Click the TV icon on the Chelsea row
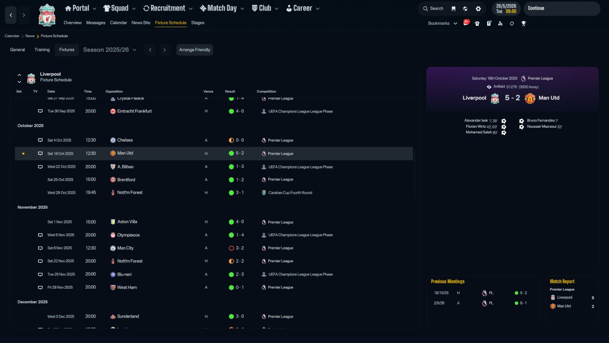The width and height of the screenshot is (609, 343). (x=40, y=140)
